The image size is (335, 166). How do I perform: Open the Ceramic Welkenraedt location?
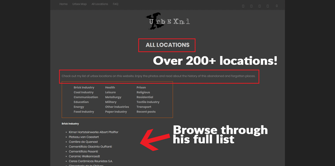tap(85, 156)
